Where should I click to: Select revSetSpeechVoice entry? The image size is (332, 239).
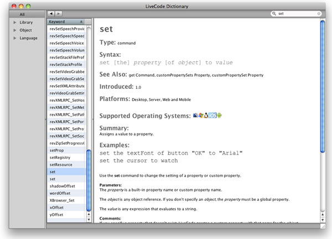click(x=66, y=43)
